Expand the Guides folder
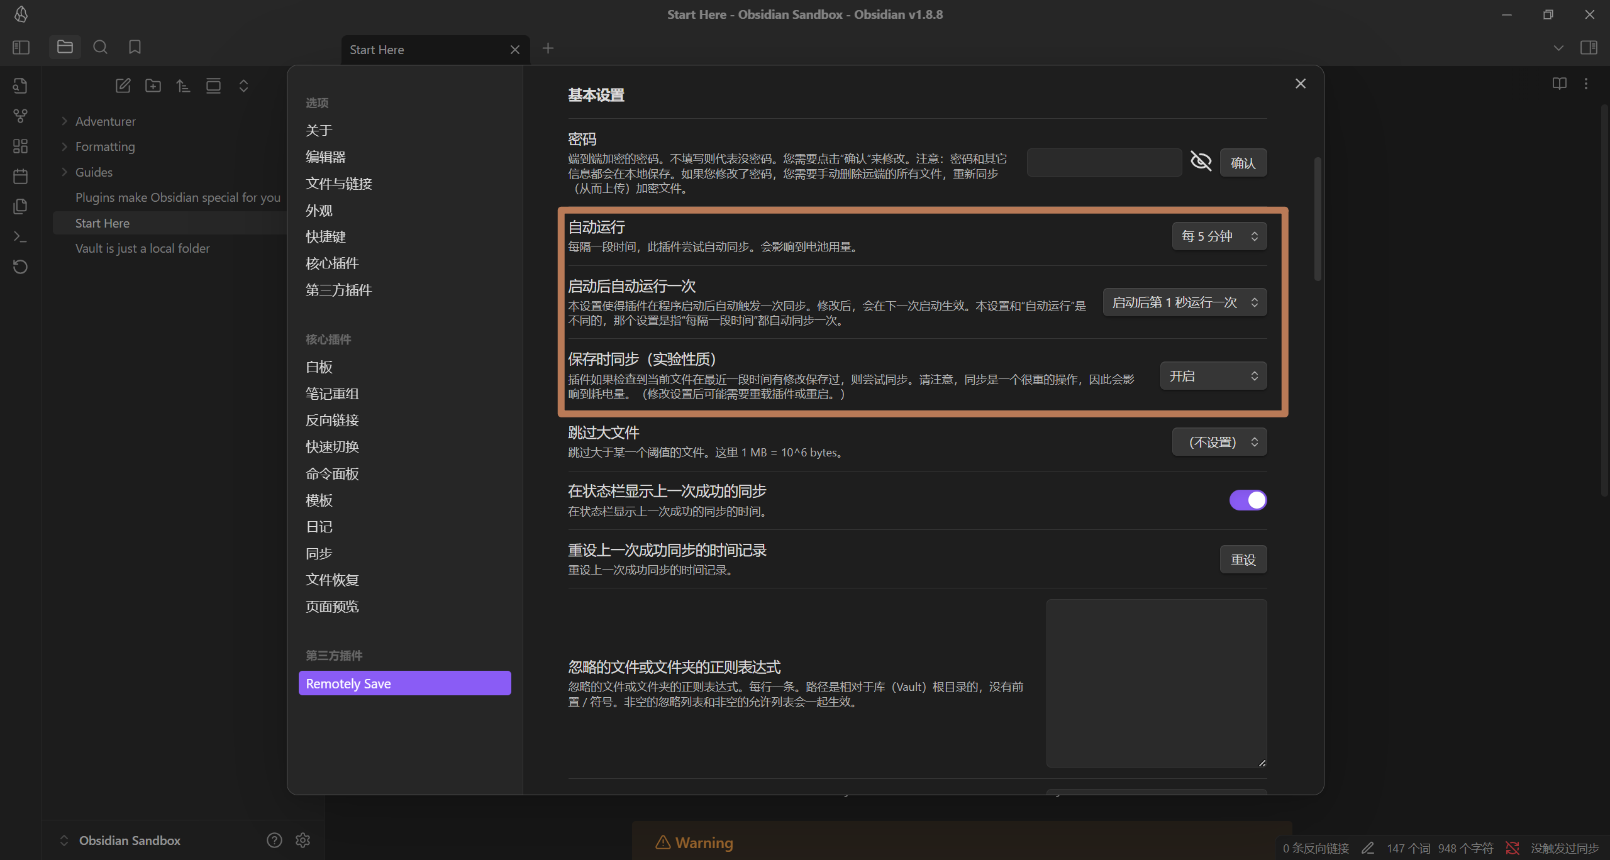Screen dimensions: 1610x860 (x=94, y=172)
